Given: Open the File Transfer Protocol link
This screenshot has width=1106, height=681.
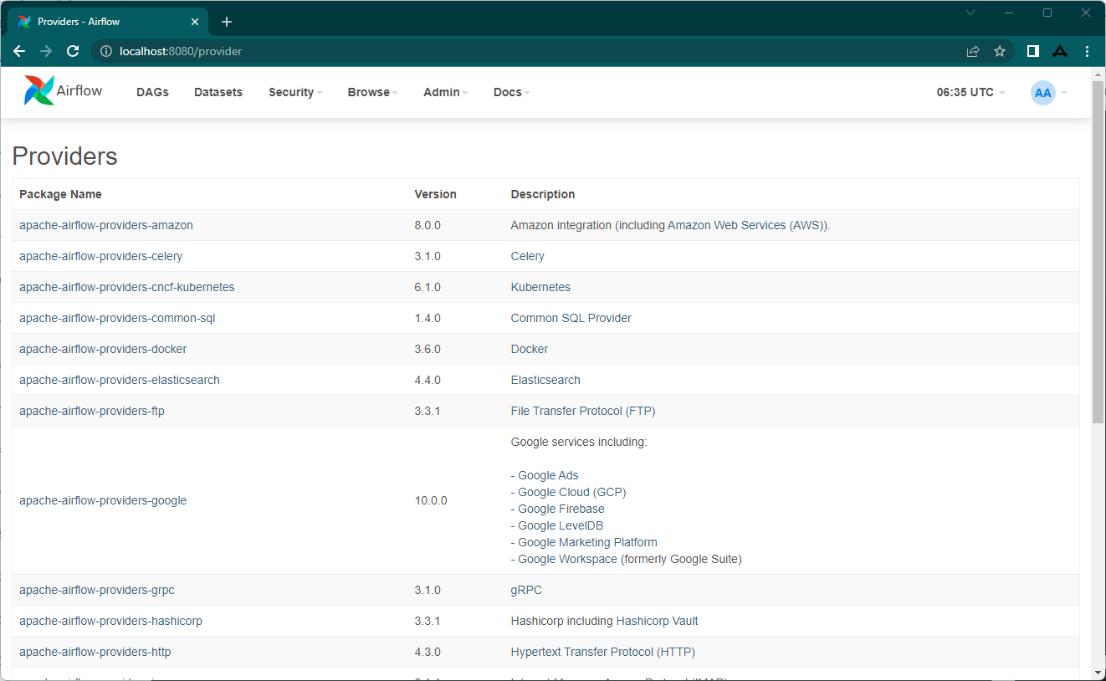Looking at the screenshot, I should pos(583,411).
